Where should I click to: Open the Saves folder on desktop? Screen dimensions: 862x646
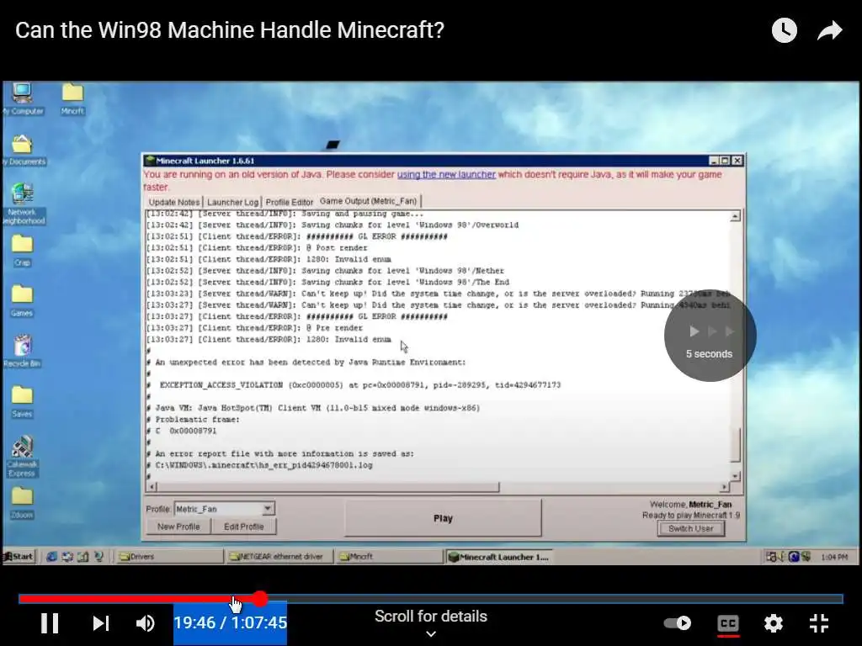22,401
